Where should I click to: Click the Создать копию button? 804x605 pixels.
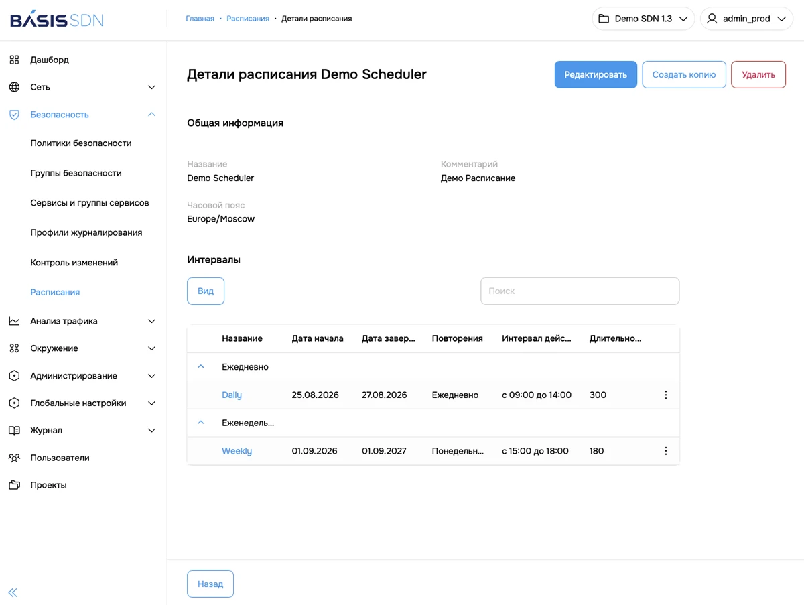point(684,75)
